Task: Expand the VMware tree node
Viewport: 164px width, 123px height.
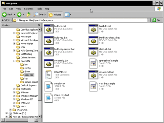Action: tap(14, 92)
